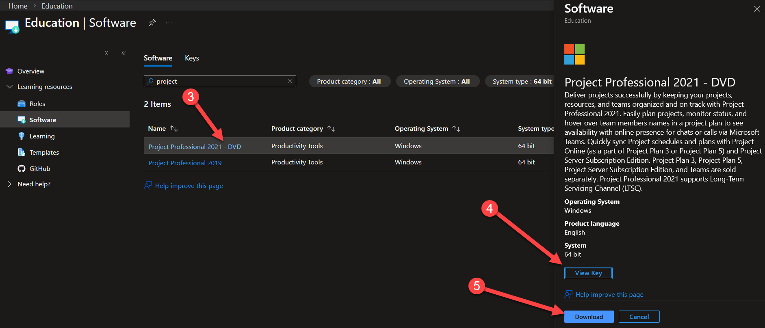Viewport: 765px width, 328px height.
Task: Sort by Product category arrows
Action: [x=331, y=128]
